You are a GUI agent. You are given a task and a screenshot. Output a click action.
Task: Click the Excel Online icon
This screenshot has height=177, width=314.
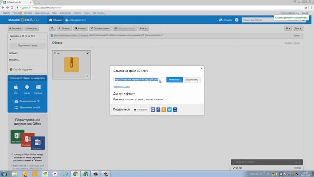point(16,136)
